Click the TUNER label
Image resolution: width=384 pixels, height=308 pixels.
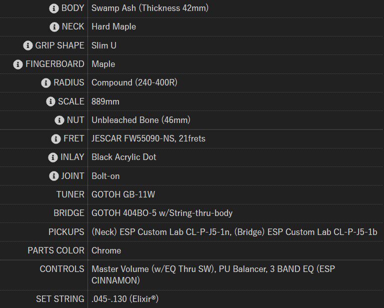coord(70,194)
